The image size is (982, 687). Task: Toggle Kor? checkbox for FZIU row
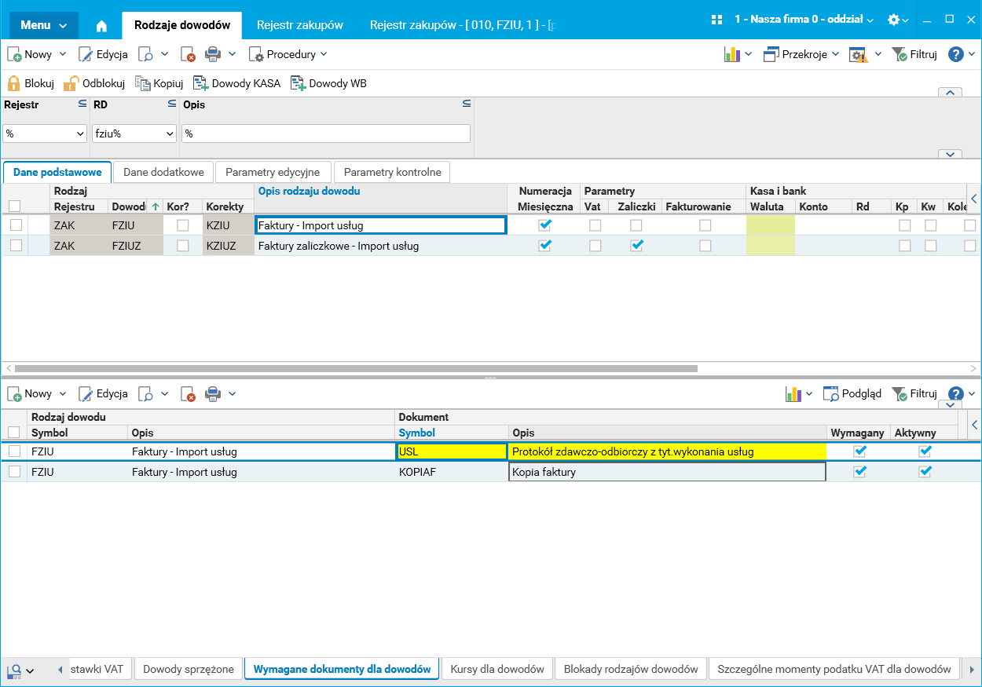(x=183, y=225)
